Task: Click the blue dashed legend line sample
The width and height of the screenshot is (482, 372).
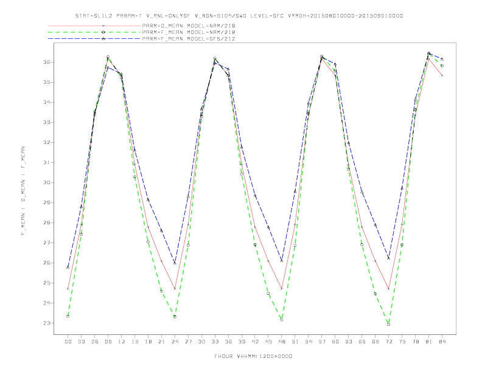Action: pyautogui.click(x=94, y=39)
